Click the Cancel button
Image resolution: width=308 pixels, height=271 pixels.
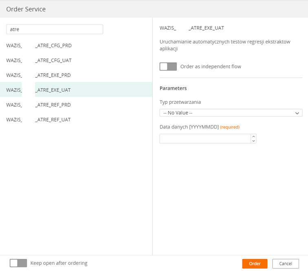tap(286, 264)
